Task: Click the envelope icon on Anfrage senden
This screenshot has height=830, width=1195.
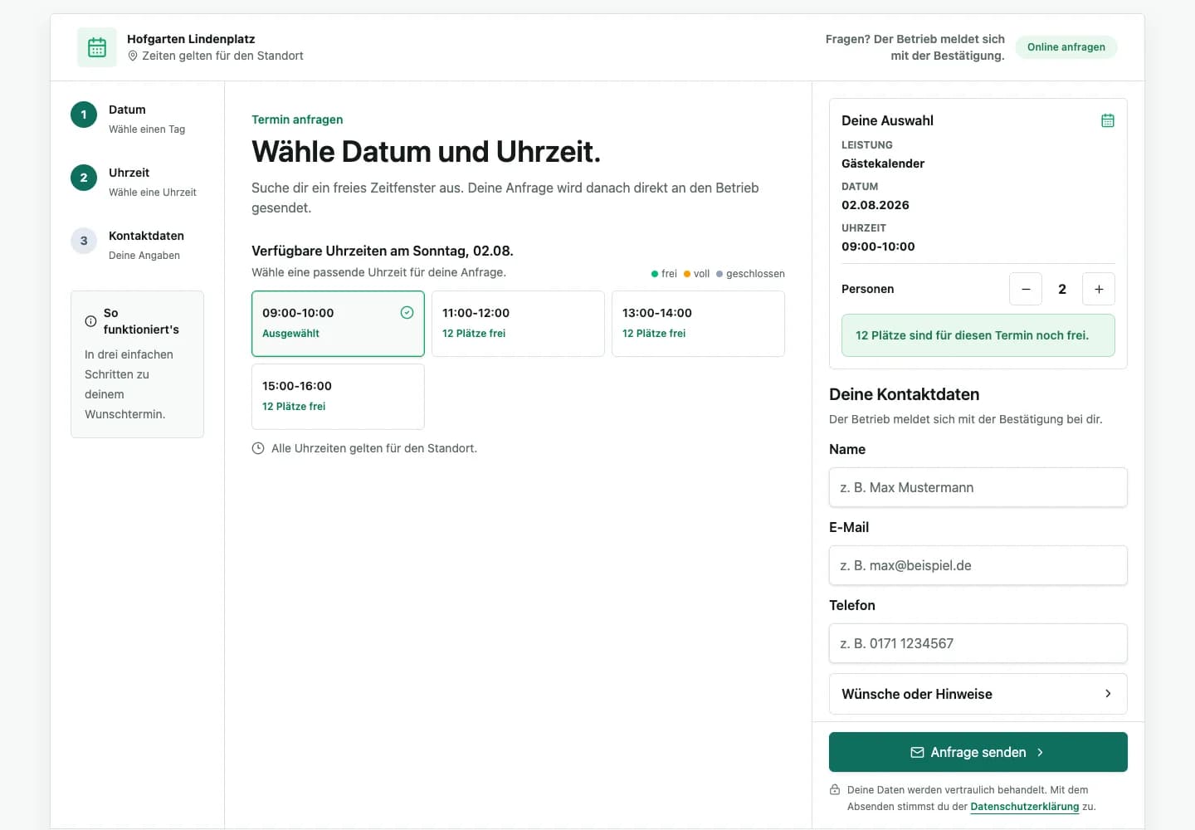Action: coord(917,752)
